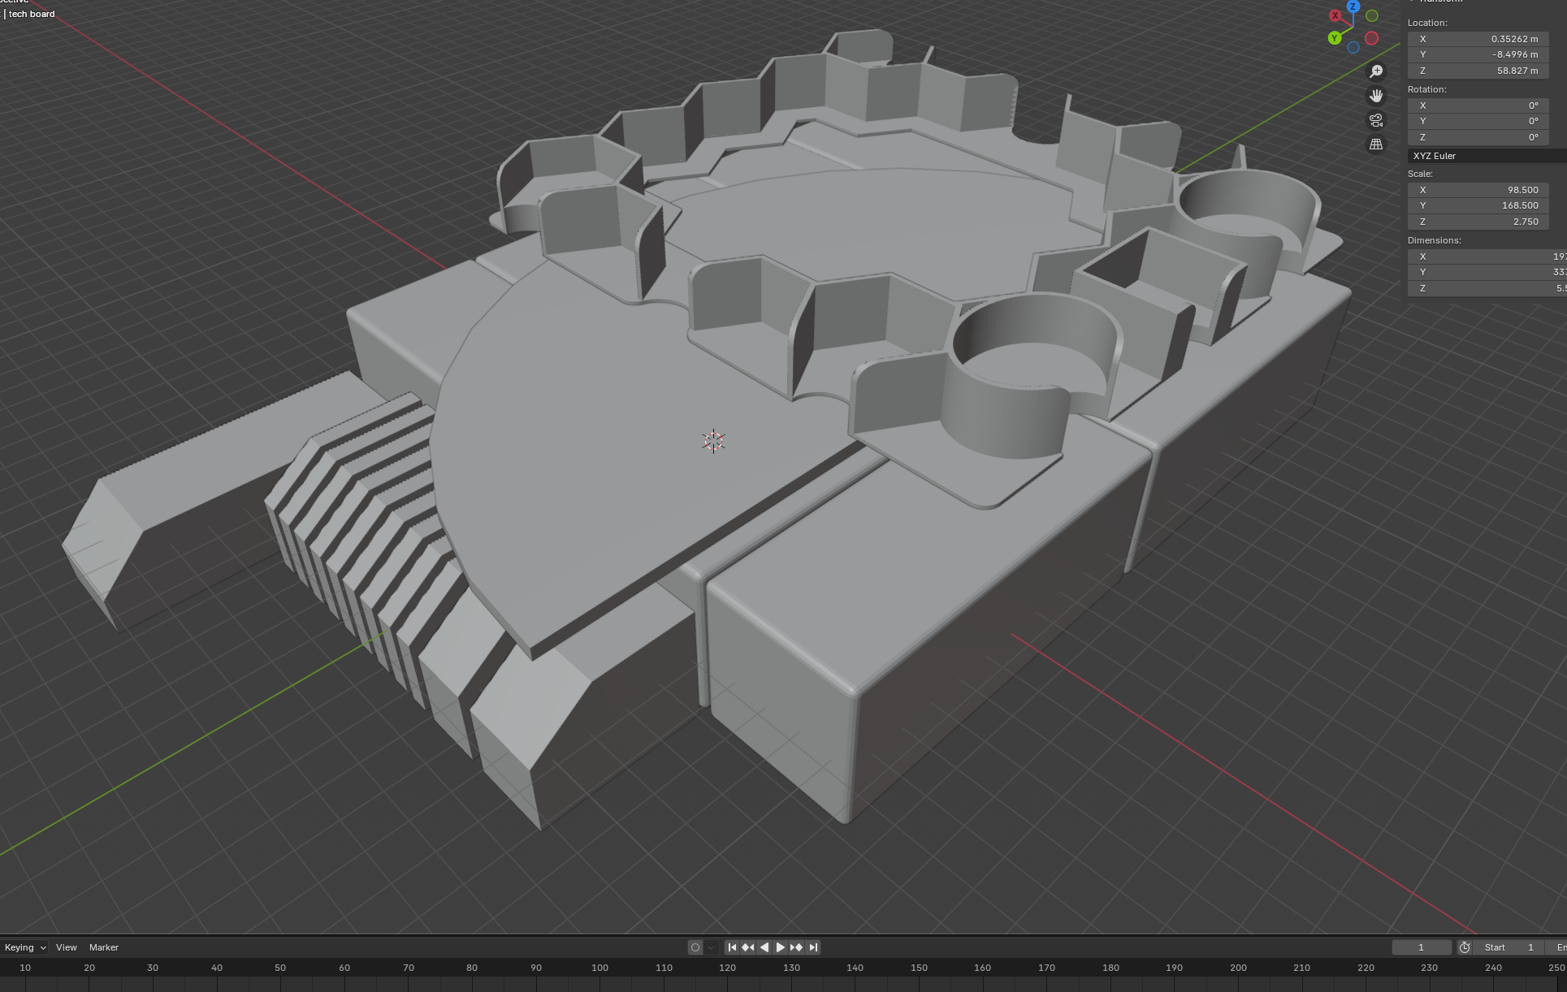Click the blue Z axis gizmo
Image resolution: width=1567 pixels, height=992 pixels.
[1353, 6]
